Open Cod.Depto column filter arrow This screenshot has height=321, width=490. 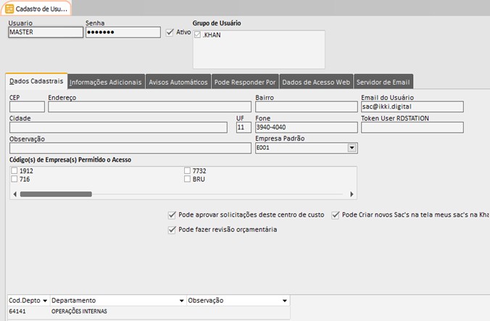[45, 301]
